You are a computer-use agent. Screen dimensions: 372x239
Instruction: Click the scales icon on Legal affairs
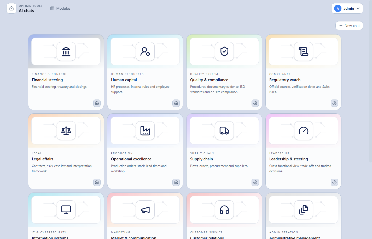(66, 131)
